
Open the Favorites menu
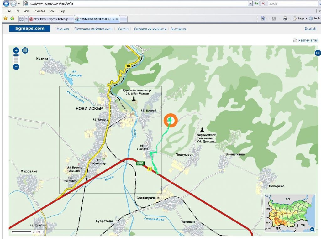39,11
